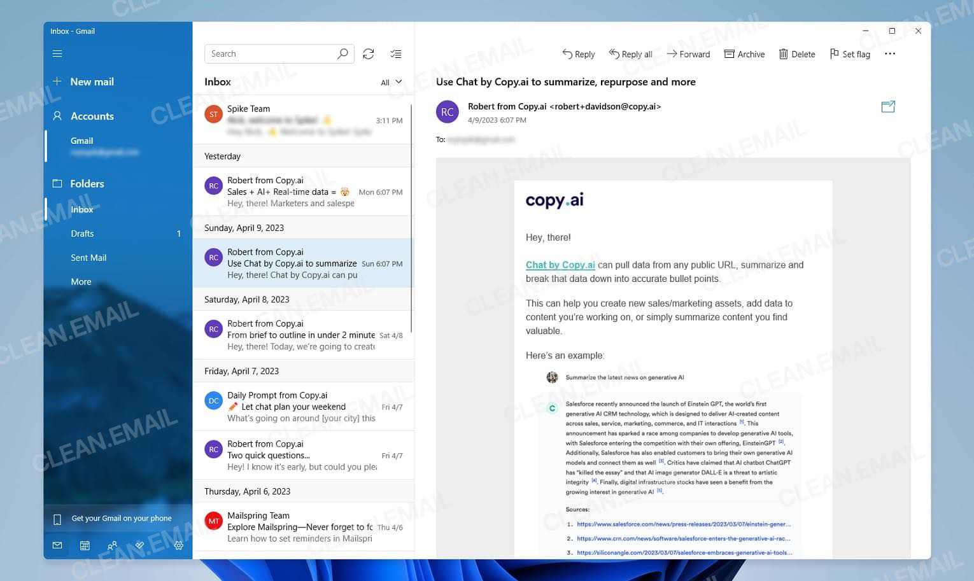
Task: Show More folders
Action: point(118,282)
